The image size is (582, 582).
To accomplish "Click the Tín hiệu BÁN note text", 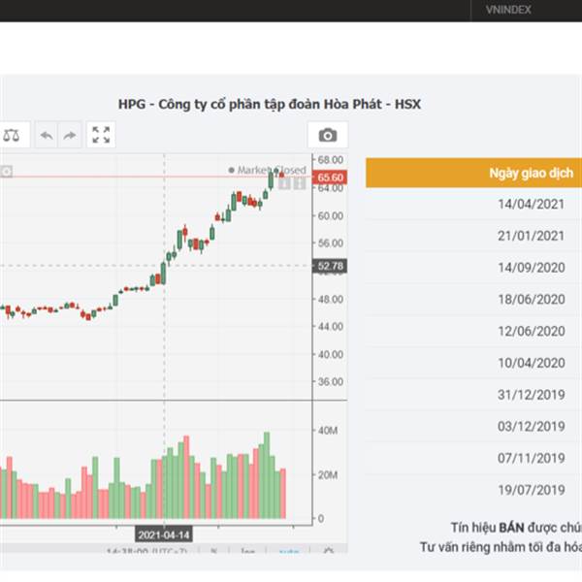I will (516, 528).
